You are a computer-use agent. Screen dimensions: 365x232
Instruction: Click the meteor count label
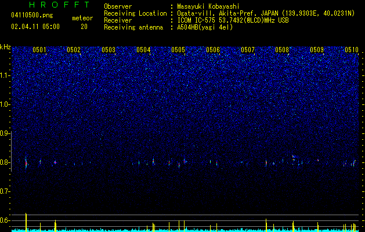coord(82,18)
